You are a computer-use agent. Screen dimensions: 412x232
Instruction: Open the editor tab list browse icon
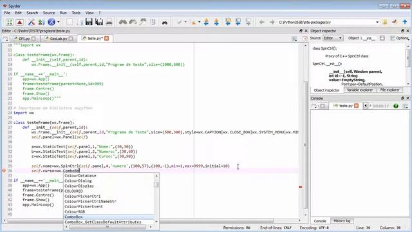pyautogui.click(x=5, y=39)
